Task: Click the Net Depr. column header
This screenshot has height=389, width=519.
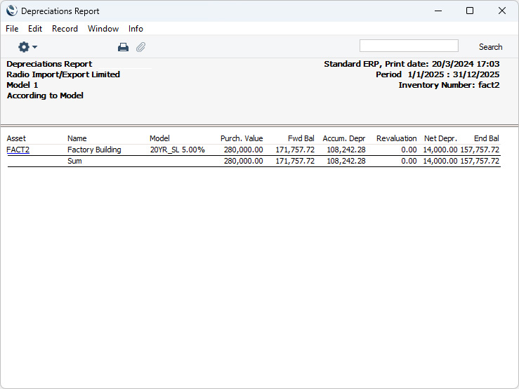Action: [x=440, y=138]
